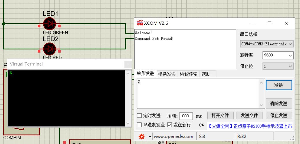Click the Virtual Terminal title bar

click(x=66, y=64)
